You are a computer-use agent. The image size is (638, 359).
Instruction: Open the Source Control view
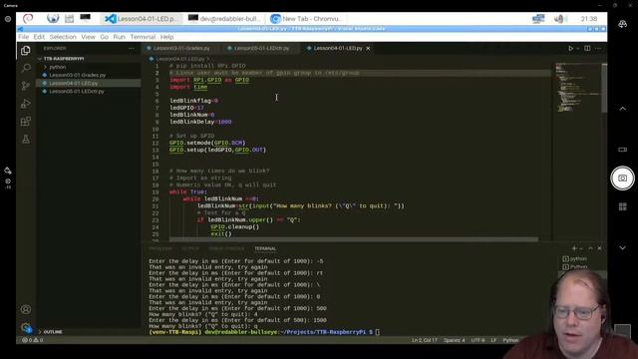pyautogui.click(x=26, y=86)
